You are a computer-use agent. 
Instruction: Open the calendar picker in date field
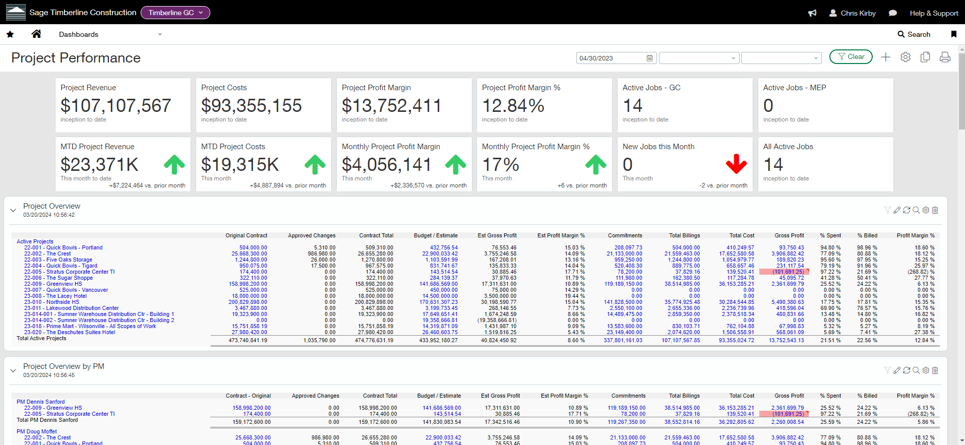649,58
